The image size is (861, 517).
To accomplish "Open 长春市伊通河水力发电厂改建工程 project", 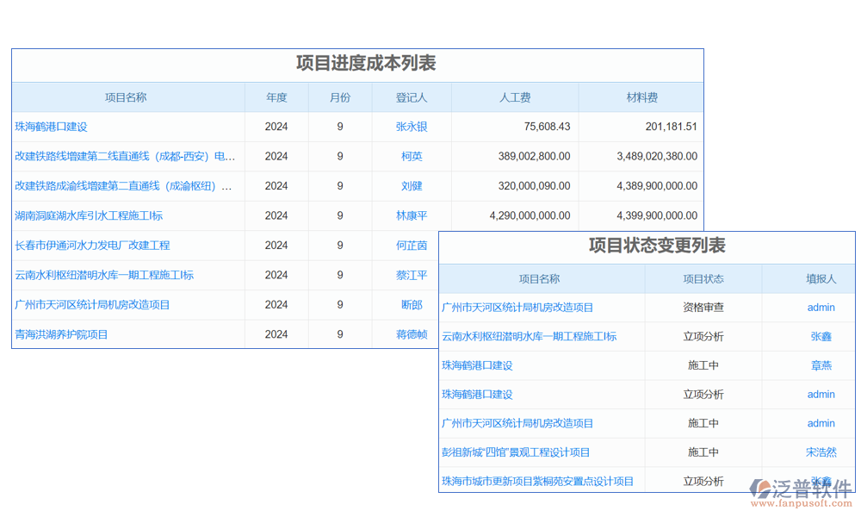I will coord(92,246).
